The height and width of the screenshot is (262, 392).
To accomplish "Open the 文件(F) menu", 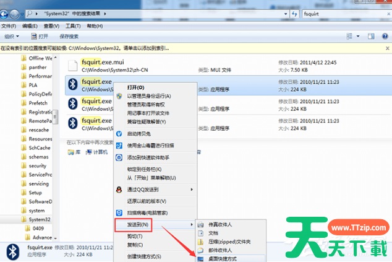I will pyautogui.click(x=9, y=26).
